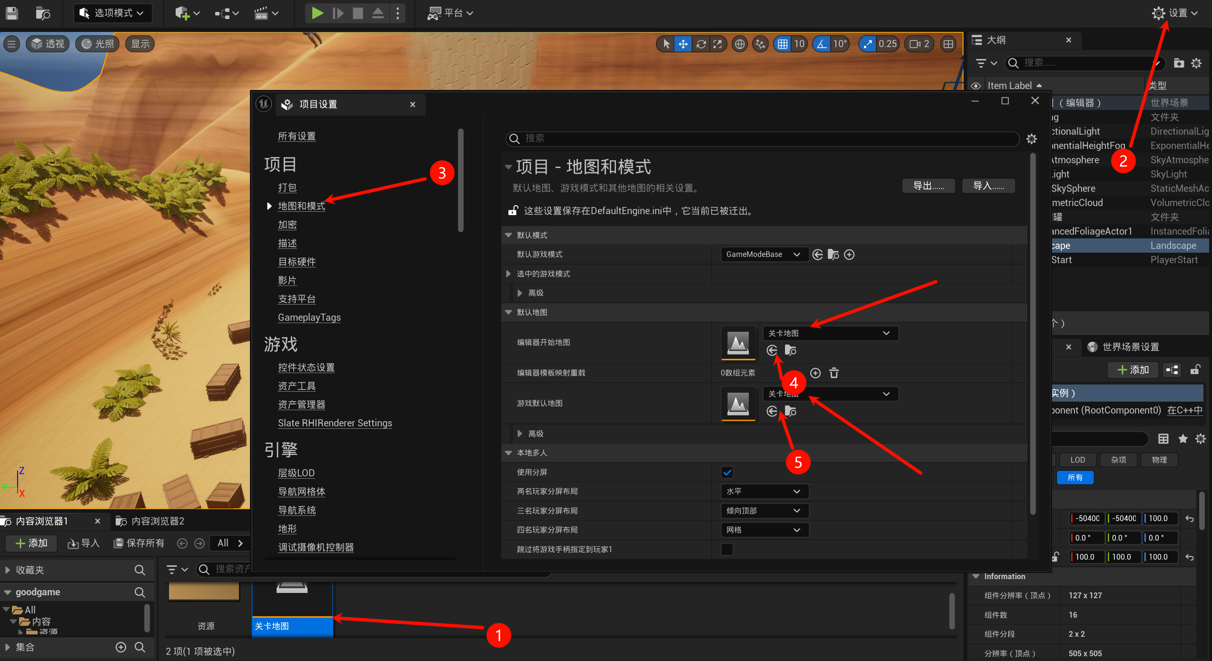This screenshot has height=661, width=1212.
Task: Open two-player splitscreen layout dropdown
Action: point(764,491)
